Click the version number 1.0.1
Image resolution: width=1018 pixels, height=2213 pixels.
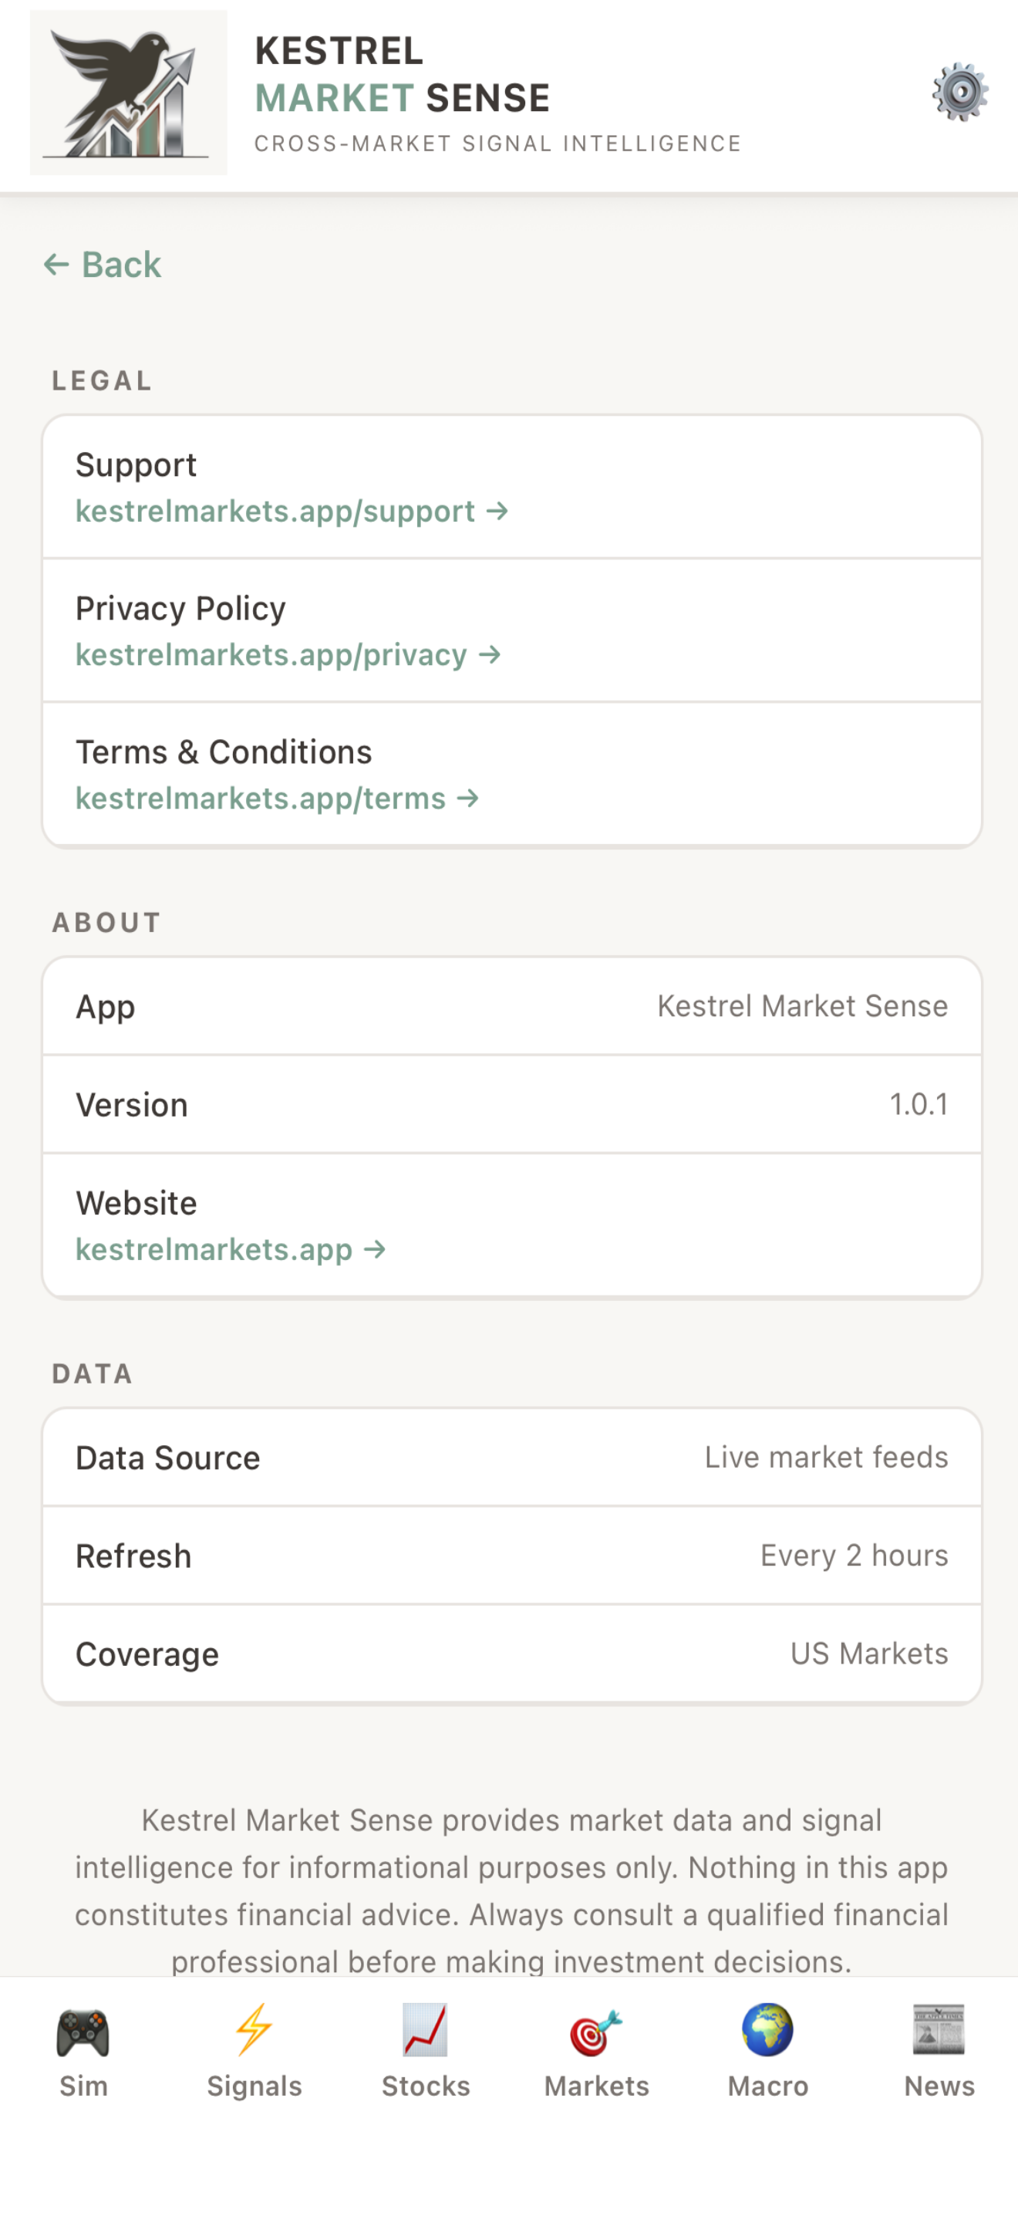pos(919,1104)
